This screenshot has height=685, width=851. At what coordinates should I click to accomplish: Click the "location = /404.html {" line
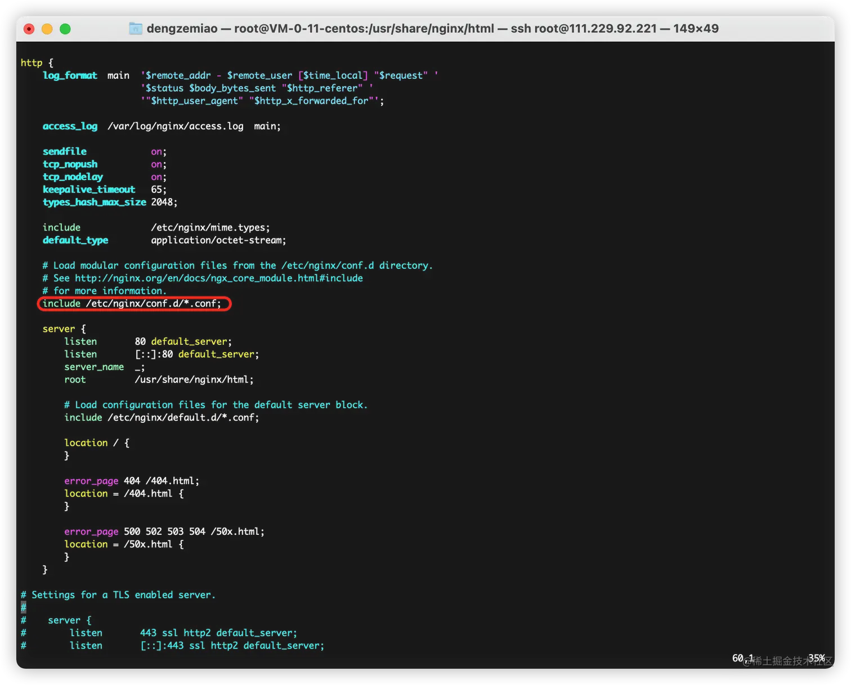point(124,493)
